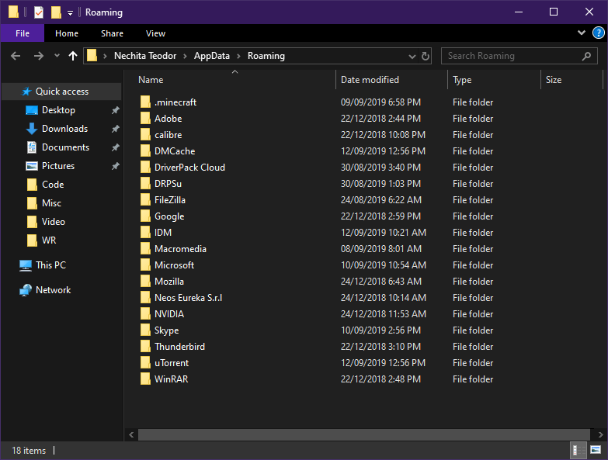Image resolution: width=608 pixels, height=460 pixels.
Task: Select Network in navigation pane
Action: (x=53, y=290)
